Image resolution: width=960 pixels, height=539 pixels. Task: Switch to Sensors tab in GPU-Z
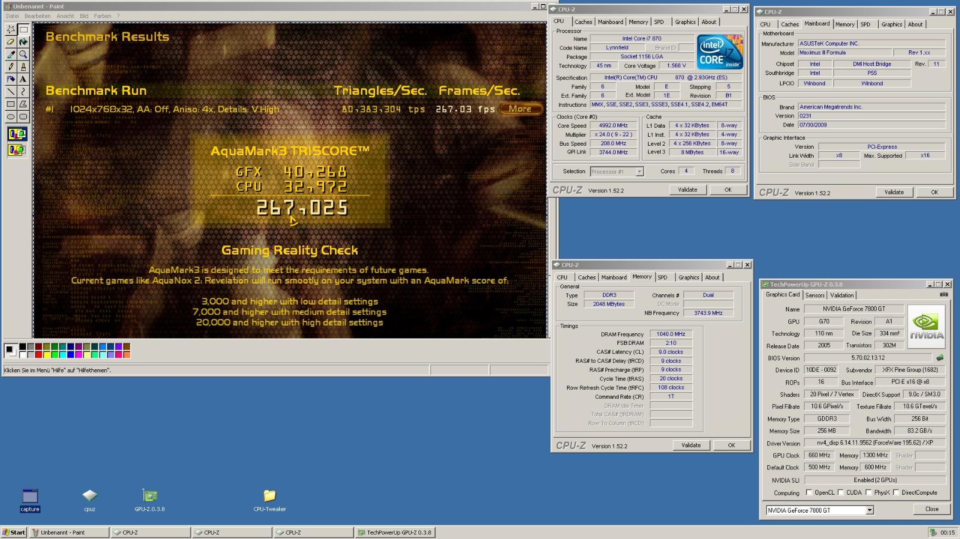pos(815,295)
